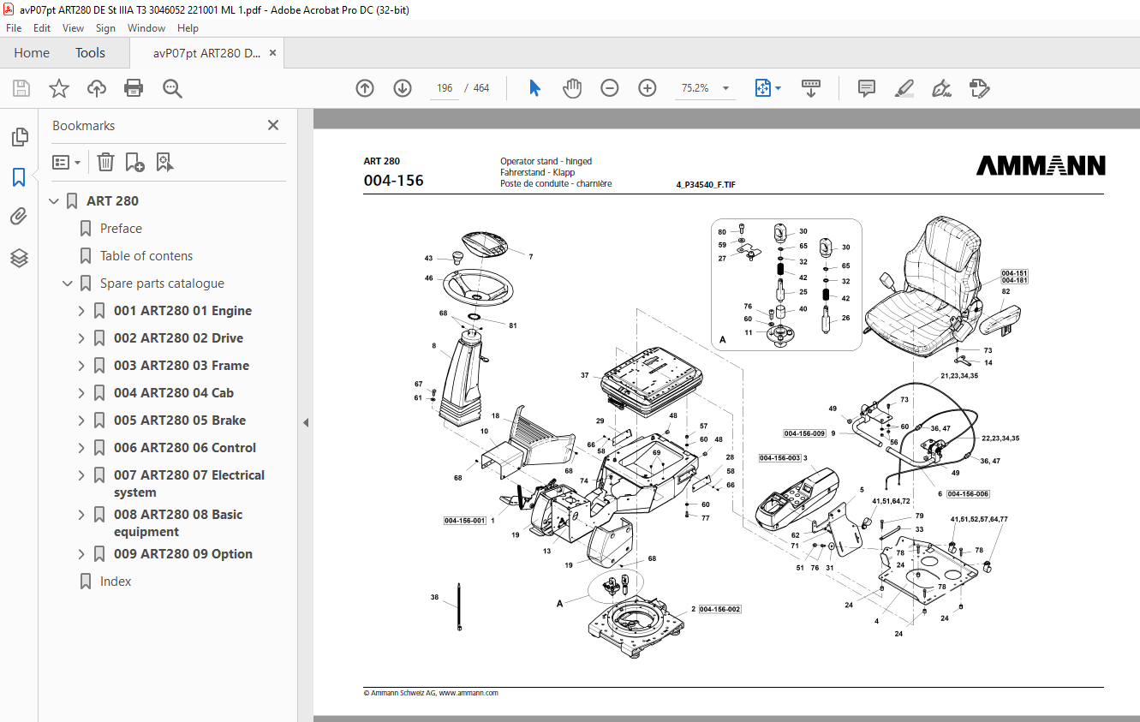Viewport: 1140px width, 722px height.
Task: Jump to the Table of contens bookmark
Action: tap(146, 256)
